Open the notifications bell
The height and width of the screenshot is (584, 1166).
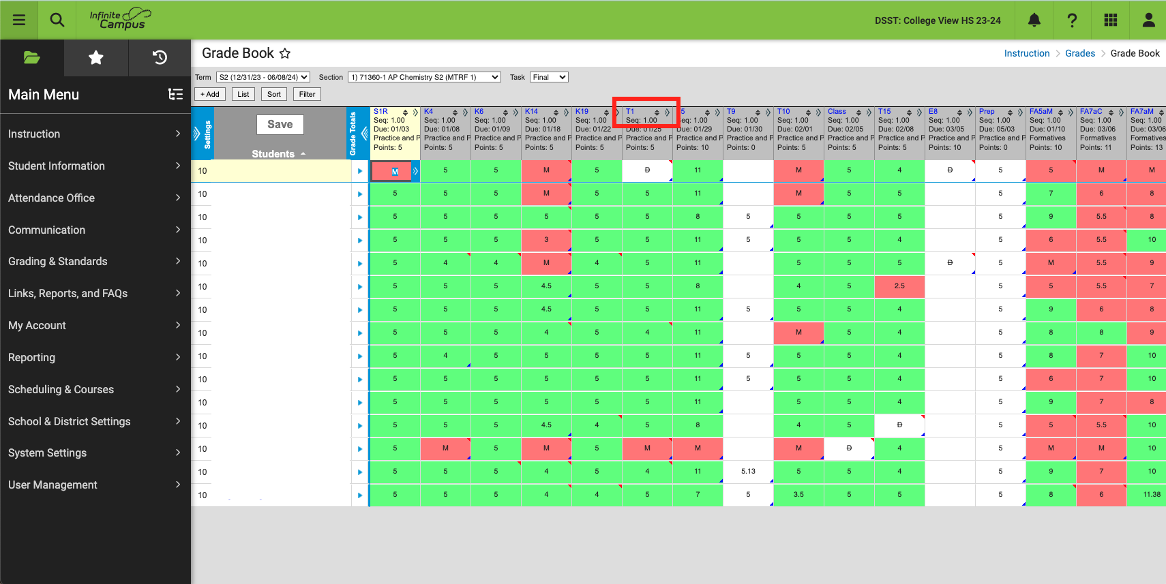click(1034, 20)
